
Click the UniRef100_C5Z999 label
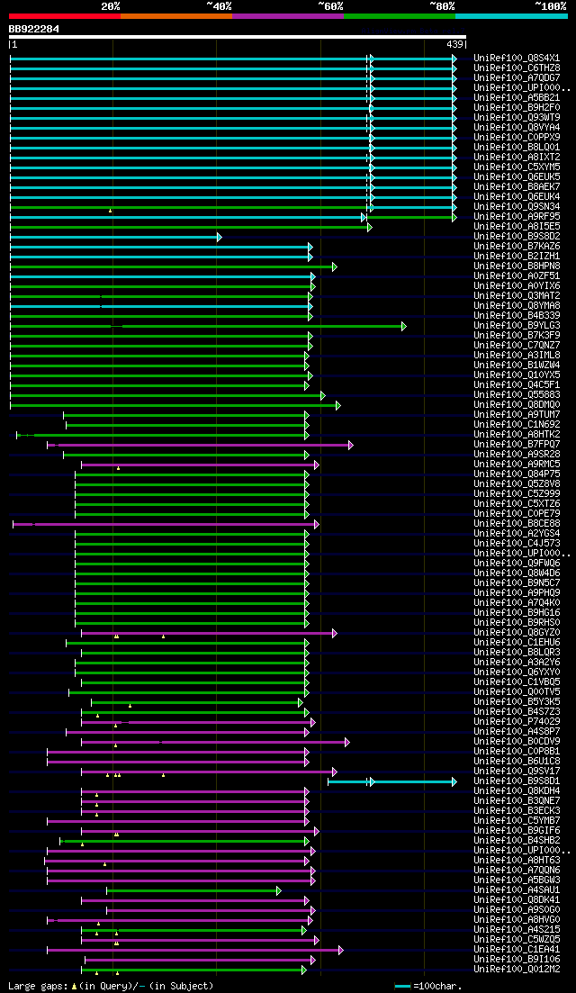coord(517,494)
